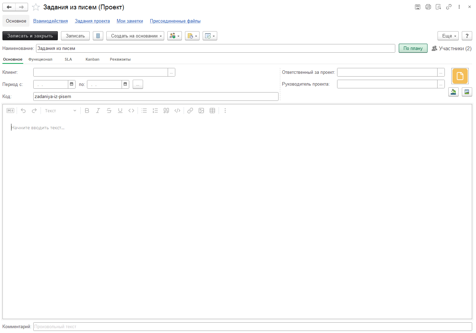Open the Клиент selection ellipsis button
Viewport: 476px width, 333px height.
pyautogui.click(x=171, y=72)
